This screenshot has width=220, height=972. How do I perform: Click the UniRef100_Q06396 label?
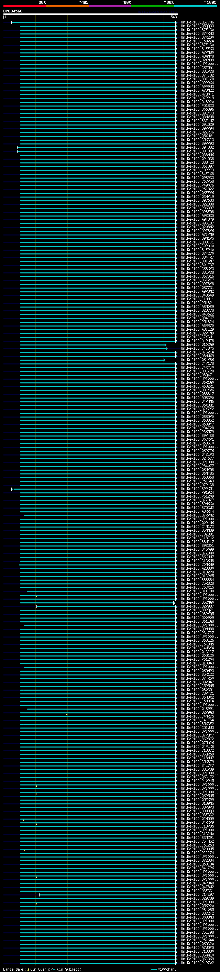[197, 109]
